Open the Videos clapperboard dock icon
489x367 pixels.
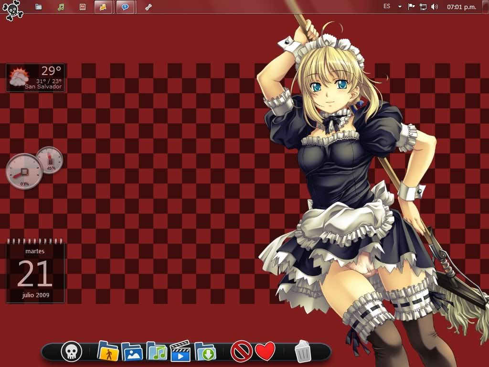click(181, 351)
